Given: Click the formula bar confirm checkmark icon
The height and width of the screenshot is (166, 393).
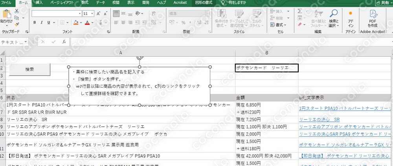Looking at the screenshot, I should [53, 42].
